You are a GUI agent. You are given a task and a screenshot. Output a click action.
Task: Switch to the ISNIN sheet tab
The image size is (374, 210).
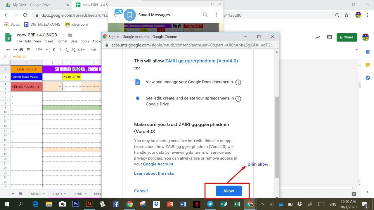(x=78, y=194)
